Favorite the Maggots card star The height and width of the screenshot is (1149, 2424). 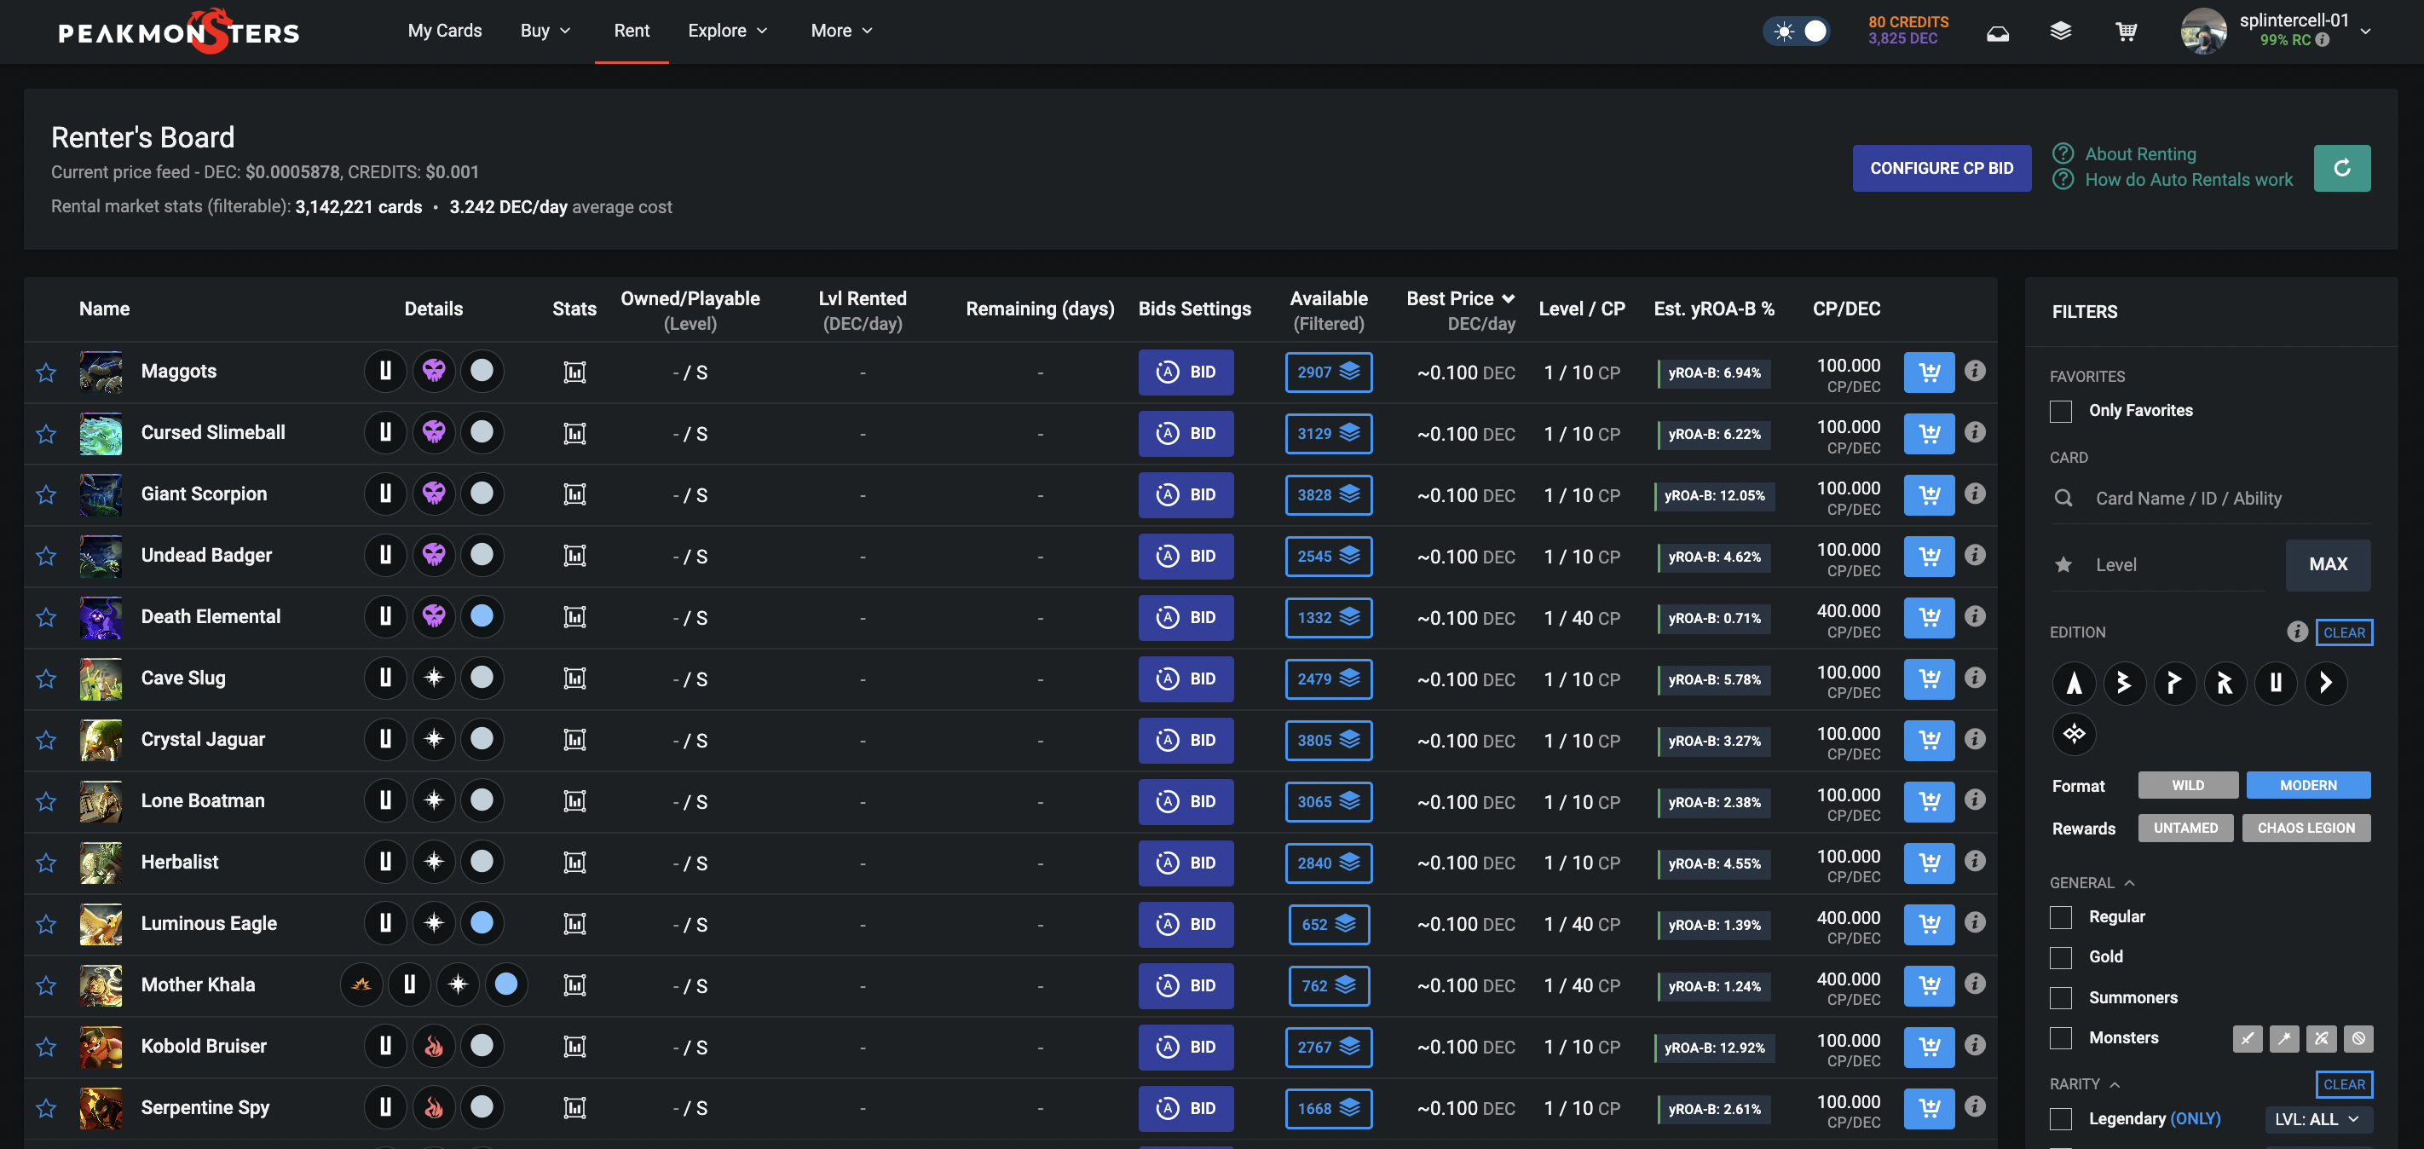point(46,372)
